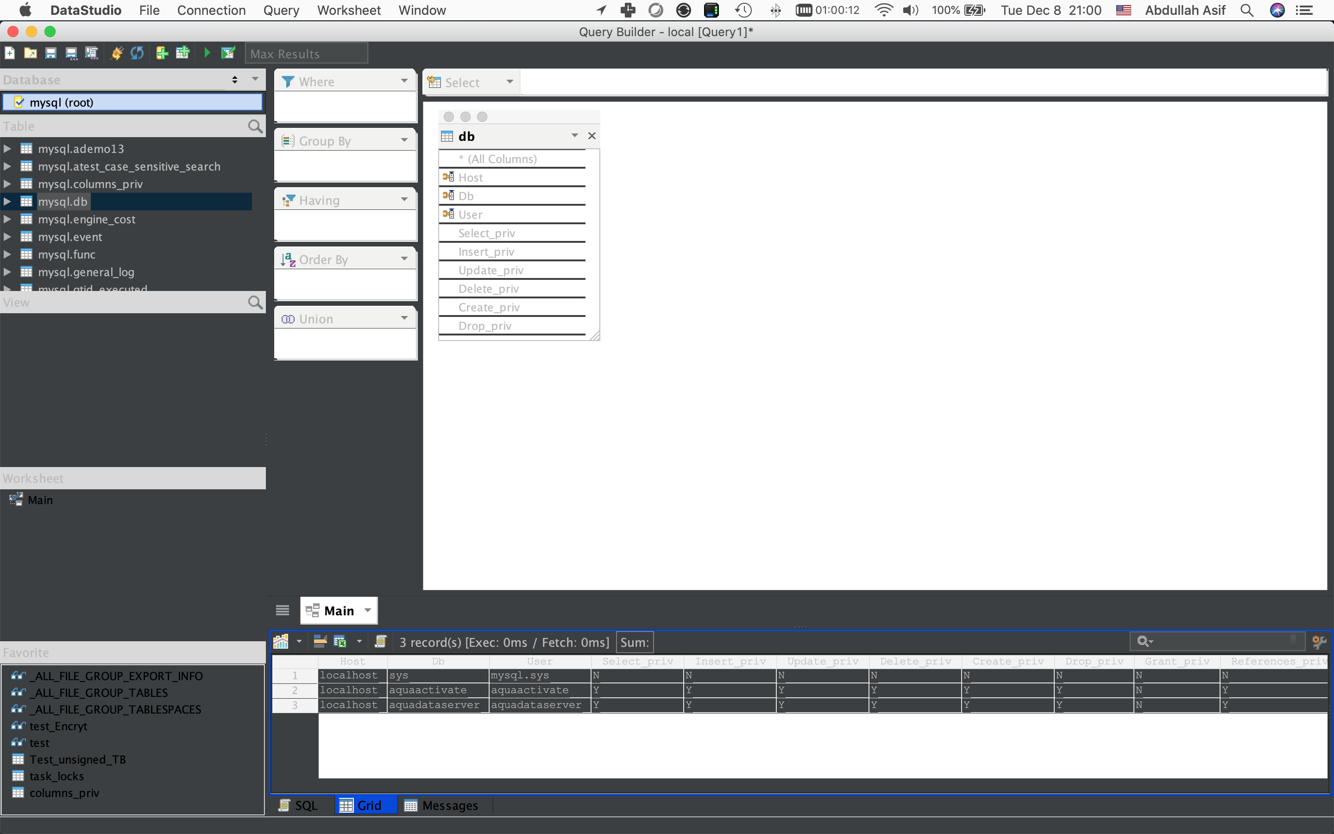Click the reconnect plug icon in toolbar

pyautogui.click(x=117, y=53)
